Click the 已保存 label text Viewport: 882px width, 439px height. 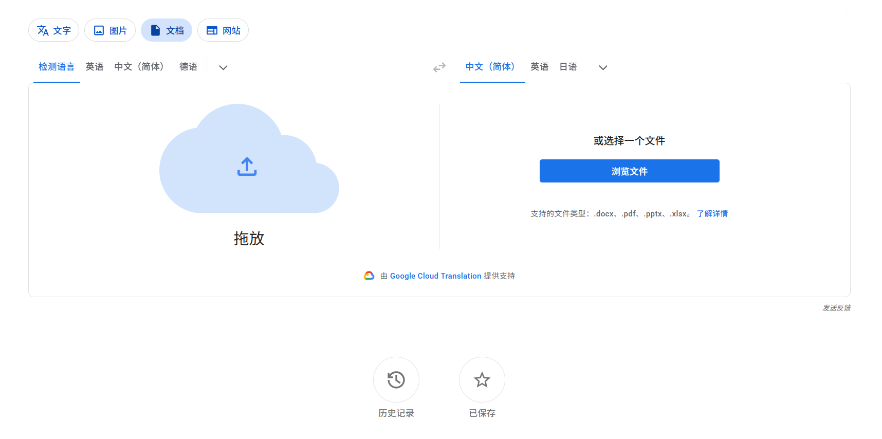coord(482,413)
